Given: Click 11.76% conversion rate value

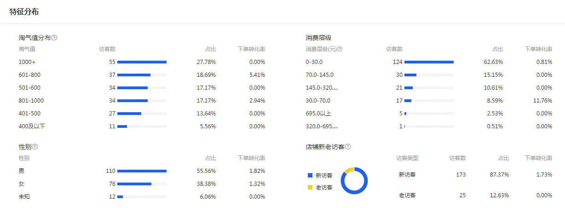Looking at the screenshot, I should tap(542, 100).
